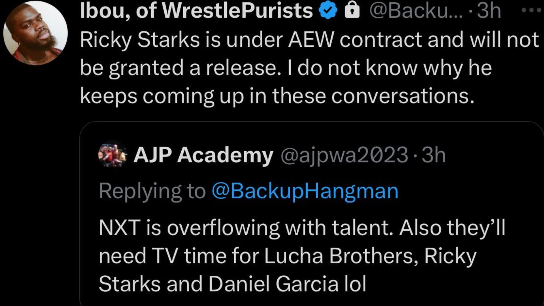Click the main tweet's 3h timestamp
The image size is (544, 306).
point(489,11)
